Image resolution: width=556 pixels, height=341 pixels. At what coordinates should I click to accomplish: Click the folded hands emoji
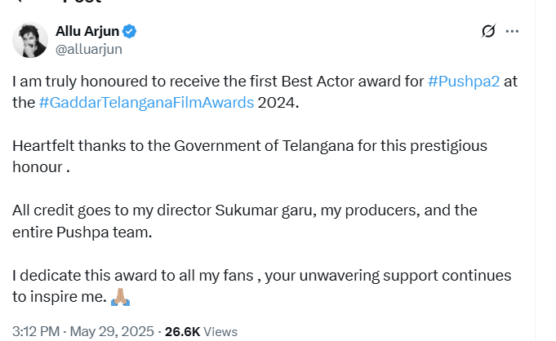120,297
